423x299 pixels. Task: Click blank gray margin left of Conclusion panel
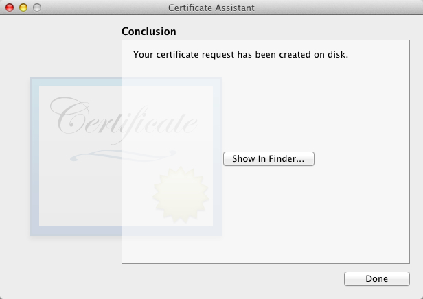coord(62,48)
